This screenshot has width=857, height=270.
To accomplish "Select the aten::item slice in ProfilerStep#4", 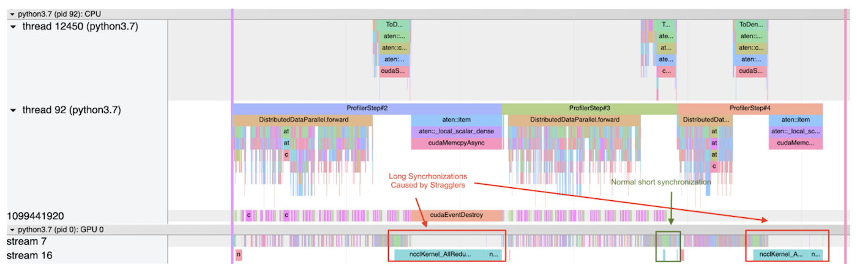I will 795,120.
